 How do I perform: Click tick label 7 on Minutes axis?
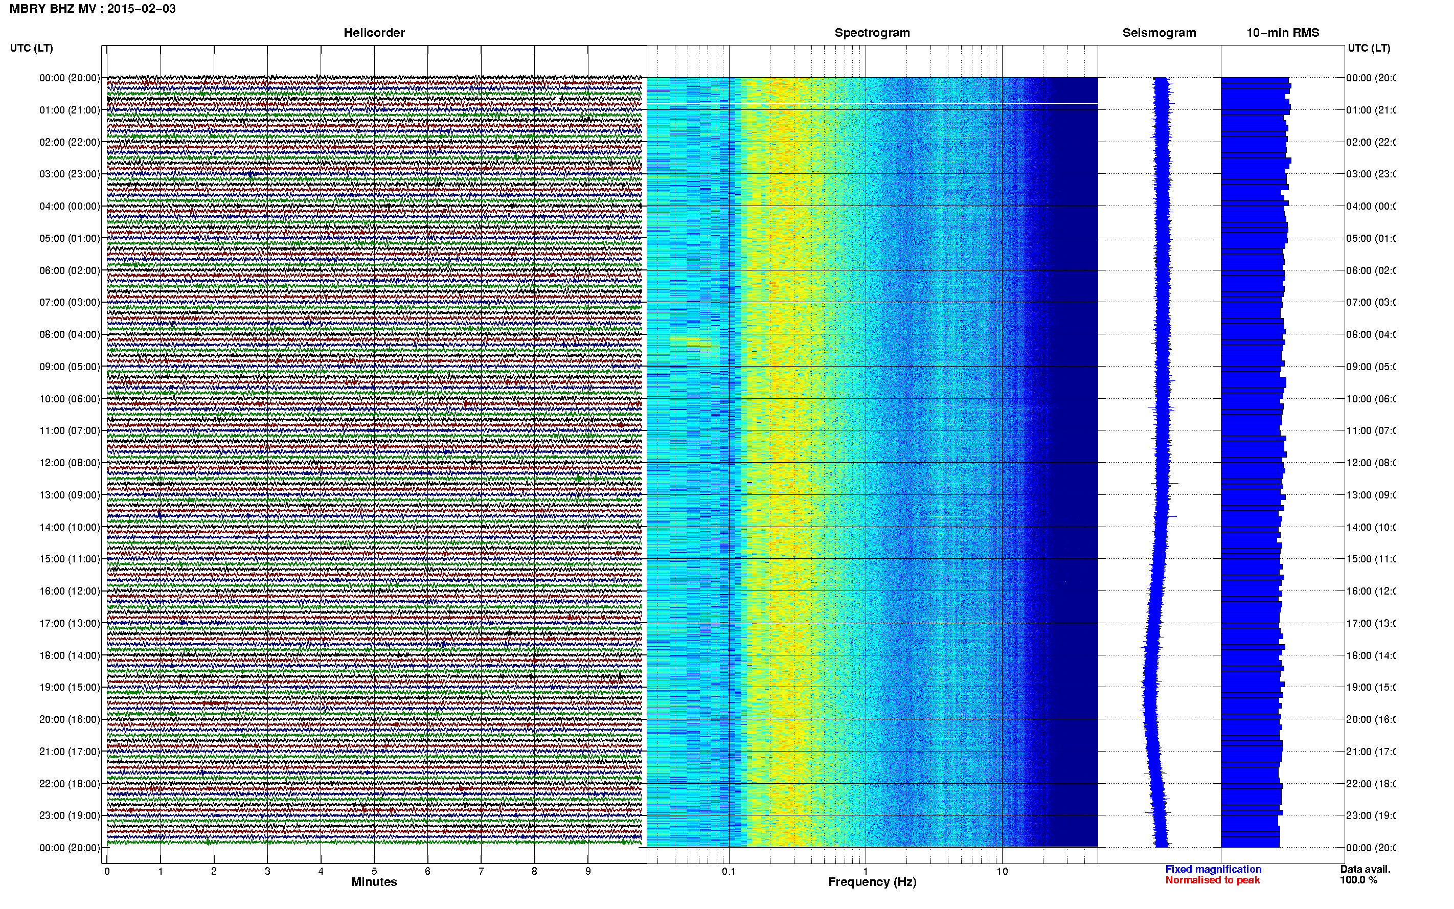481,871
